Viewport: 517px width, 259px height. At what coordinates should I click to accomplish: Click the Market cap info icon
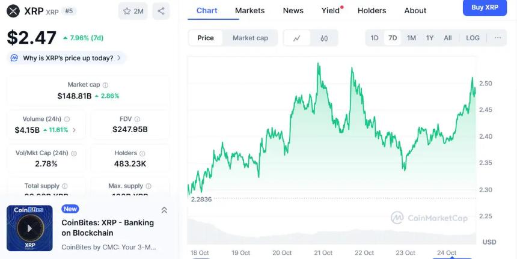click(105, 85)
